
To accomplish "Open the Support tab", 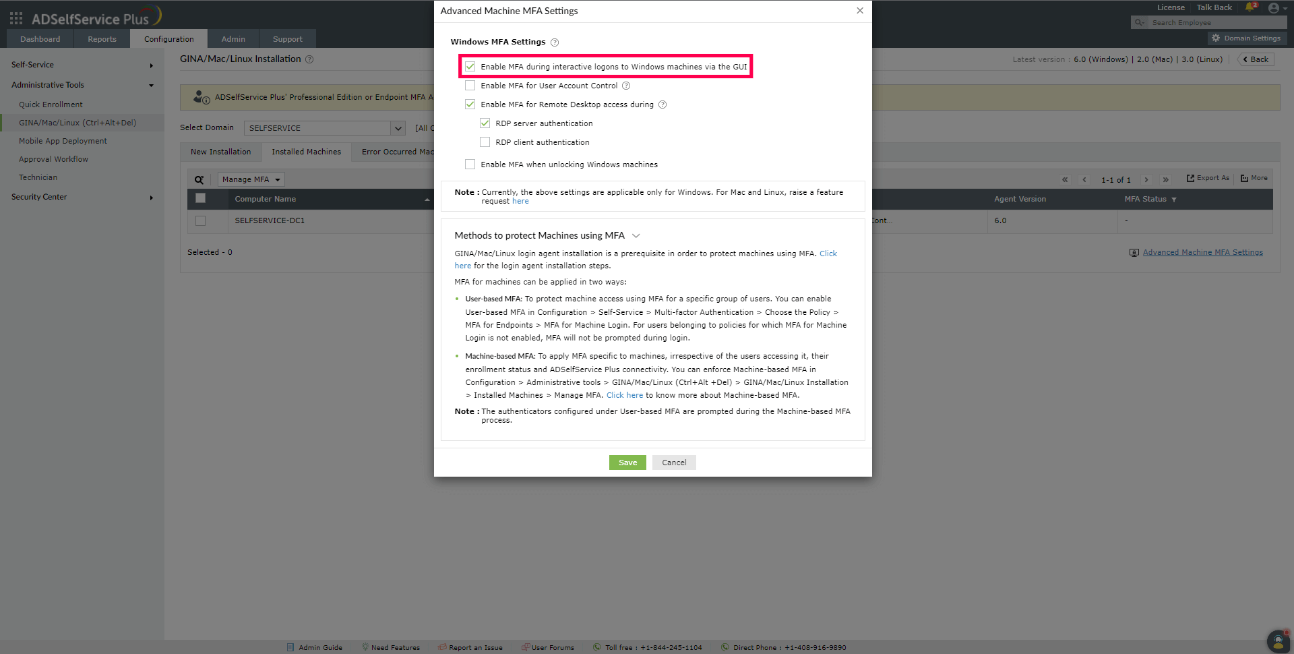I will point(288,39).
